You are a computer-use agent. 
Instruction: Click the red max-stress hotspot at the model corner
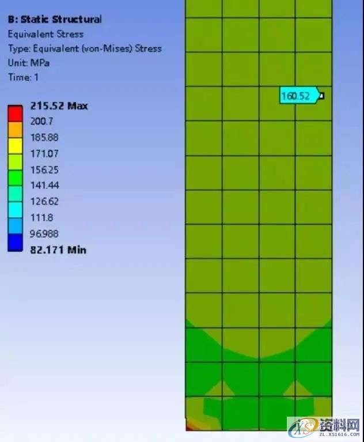click(189, 426)
